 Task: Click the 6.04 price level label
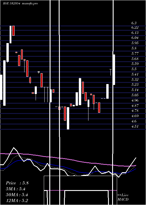[135, 38]
